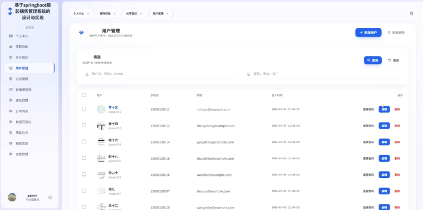
Task: Click 李十三's avatar thumbnail
Action: [x=101, y=109]
